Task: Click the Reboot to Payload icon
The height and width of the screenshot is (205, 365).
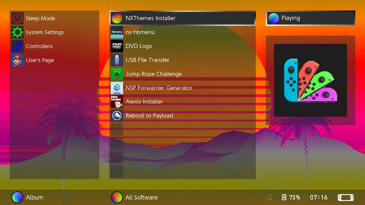Action: (117, 116)
